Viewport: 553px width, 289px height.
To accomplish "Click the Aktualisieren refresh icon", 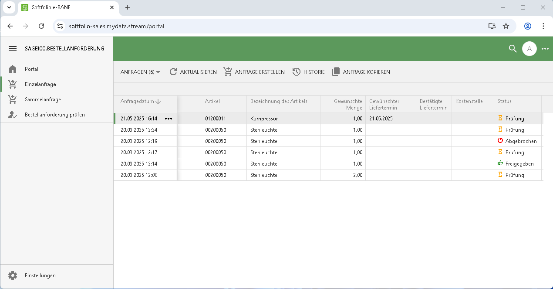I will 173,72.
